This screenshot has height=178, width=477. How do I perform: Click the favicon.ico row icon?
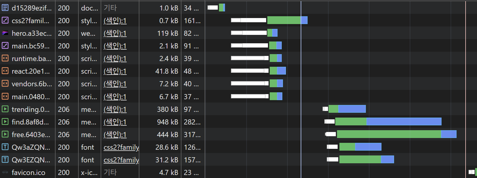pos(5,172)
